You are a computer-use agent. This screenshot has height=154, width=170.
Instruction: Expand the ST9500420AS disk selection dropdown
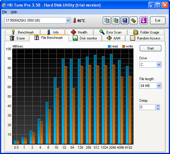68,20
